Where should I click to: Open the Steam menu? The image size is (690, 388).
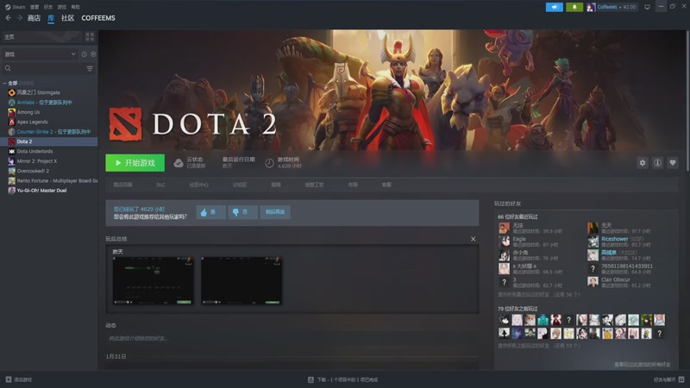point(16,7)
